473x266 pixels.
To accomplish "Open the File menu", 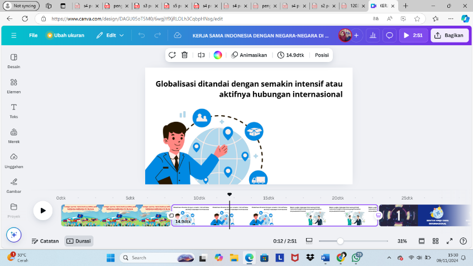I will tap(34, 35).
